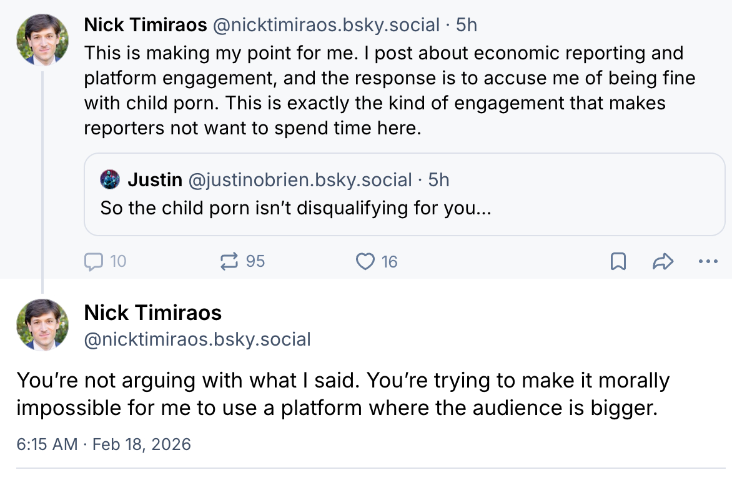Image resolution: width=732 pixels, height=480 pixels.
Task: Click the repost arrows icon
Action: (x=230, y=261)
